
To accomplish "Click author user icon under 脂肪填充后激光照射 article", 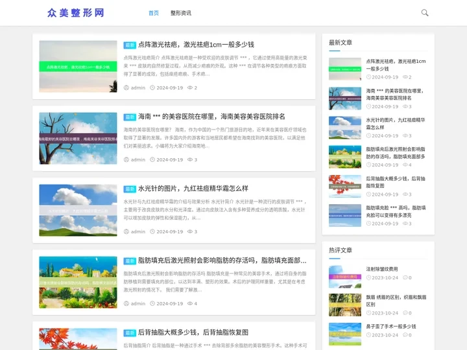I will click(126, 303).
